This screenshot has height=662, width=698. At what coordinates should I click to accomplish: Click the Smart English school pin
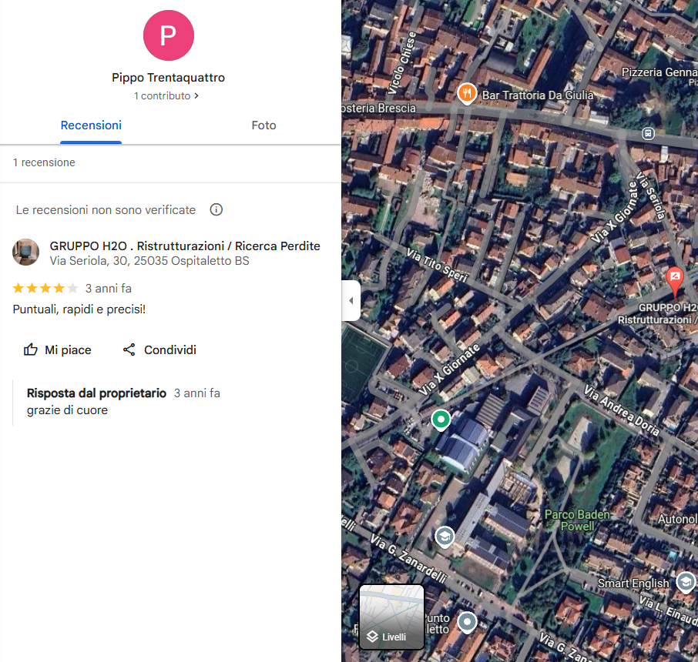click(x=686, y=582)
